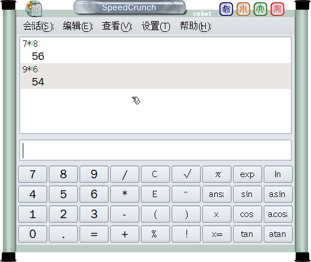Click the cos function button
The width and height of the screenshot is (311, 262).
(247, 214)
